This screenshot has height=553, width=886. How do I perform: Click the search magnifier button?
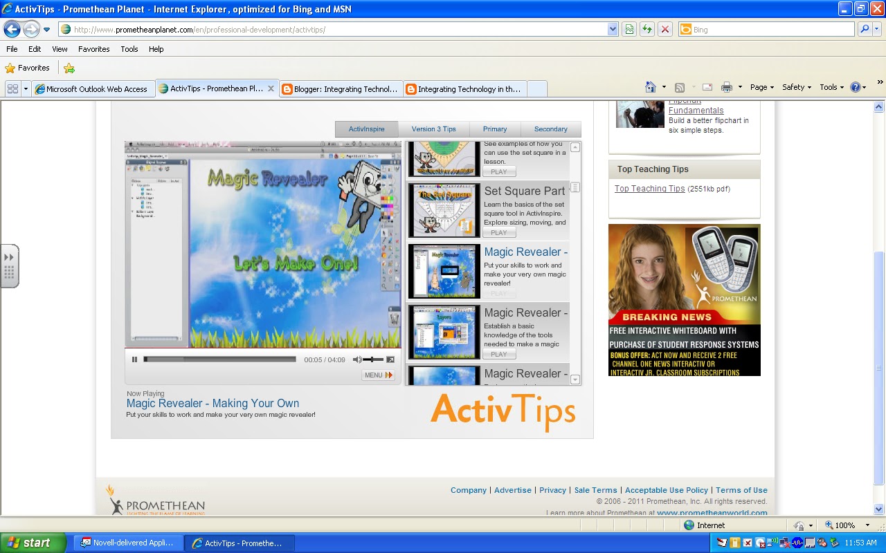pyautogui.click(x=864, y=29)
